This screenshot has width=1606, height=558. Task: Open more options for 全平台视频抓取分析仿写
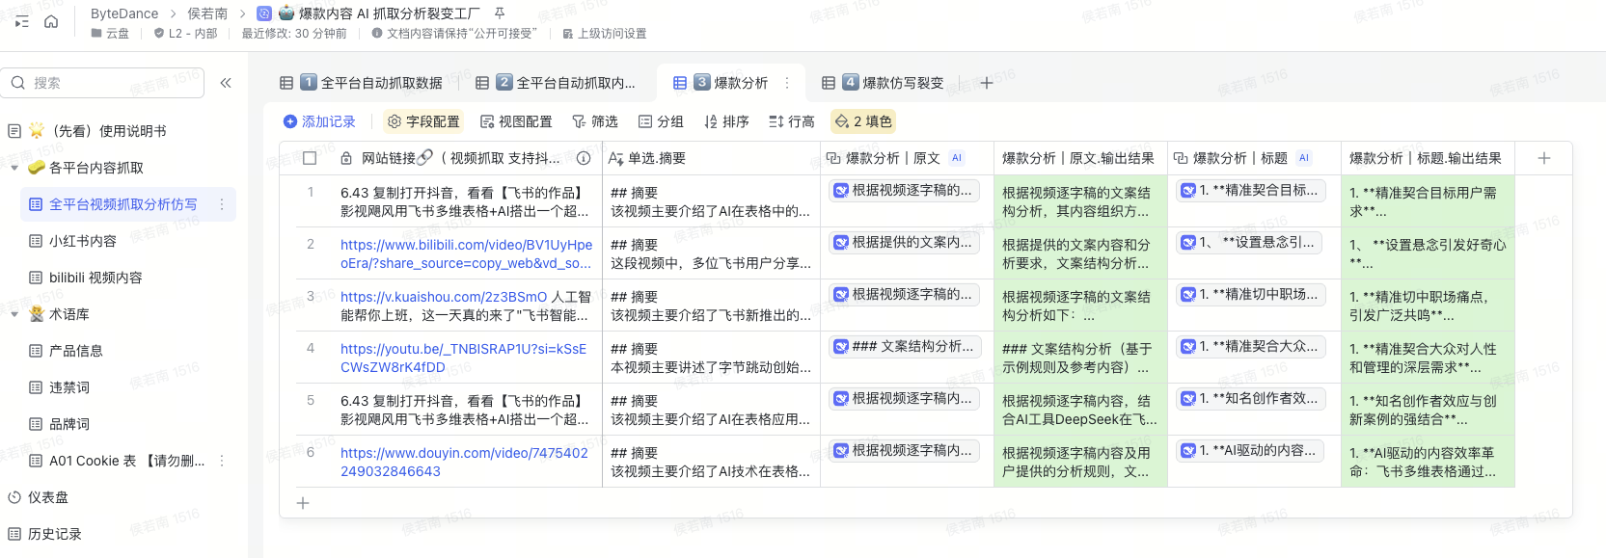click(x=222, y=204)
